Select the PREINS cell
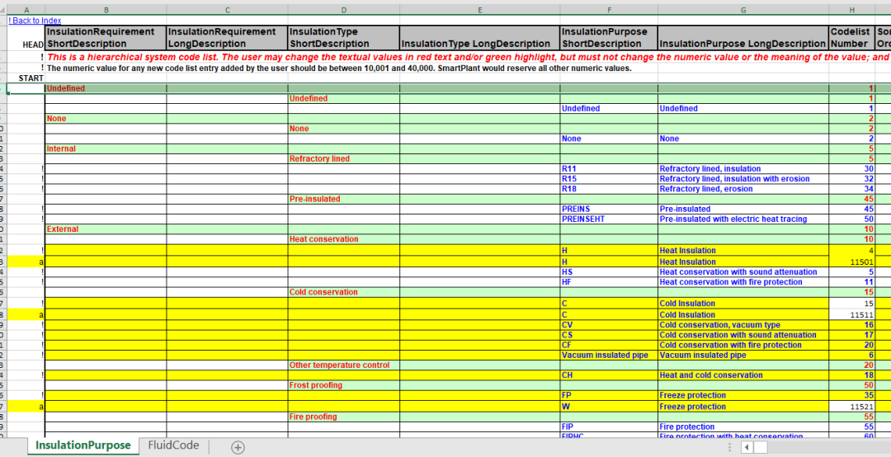The image size is (891, 457). (x=609, y=210)
